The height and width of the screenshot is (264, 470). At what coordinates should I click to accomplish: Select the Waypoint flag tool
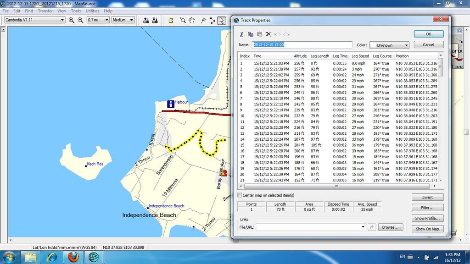203,20
